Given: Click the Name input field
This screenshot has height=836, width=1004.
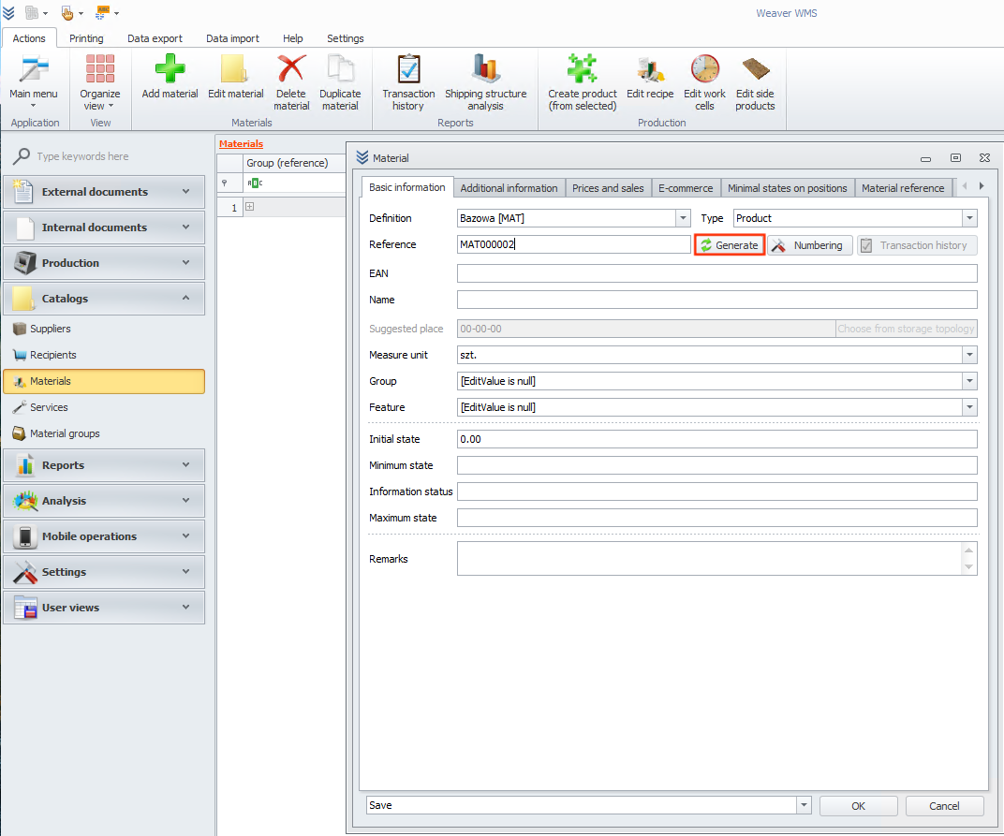Looking at the screenshot, I should tap(717, 300).
